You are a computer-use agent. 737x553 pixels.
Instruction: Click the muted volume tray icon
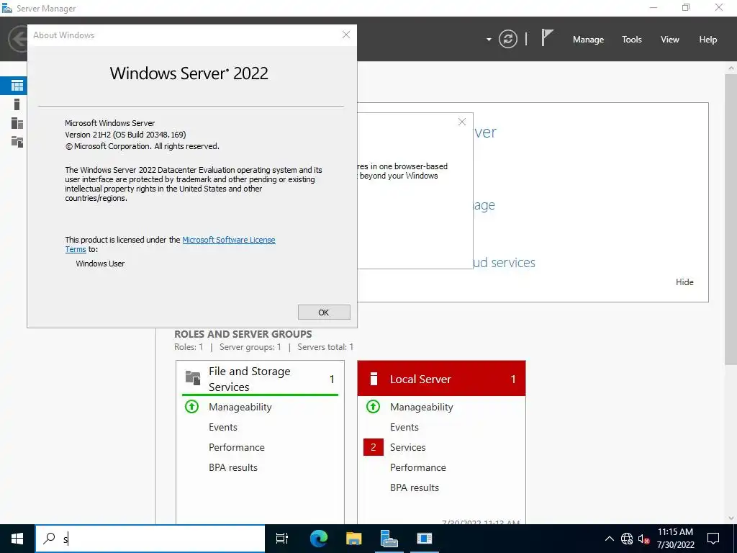pyautogui.click(x=643, y=539)
